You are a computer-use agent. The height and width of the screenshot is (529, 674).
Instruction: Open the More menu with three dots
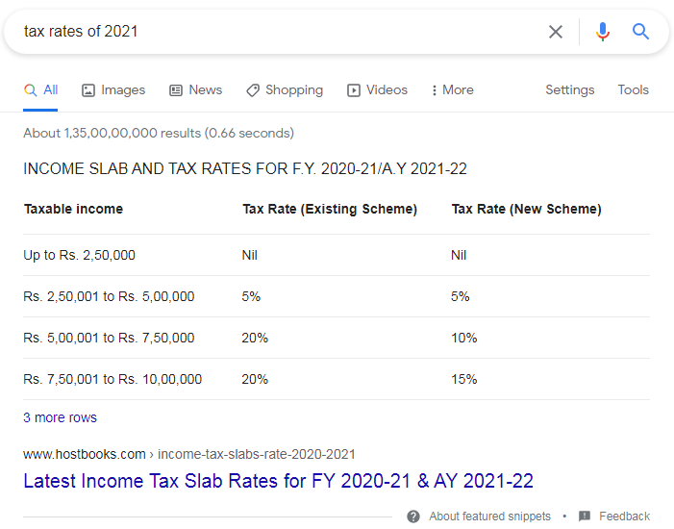[452, 90]
